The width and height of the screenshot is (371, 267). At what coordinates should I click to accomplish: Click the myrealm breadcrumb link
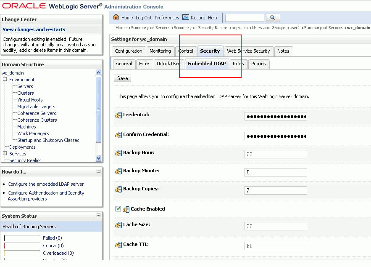click(x=239, y=28)
